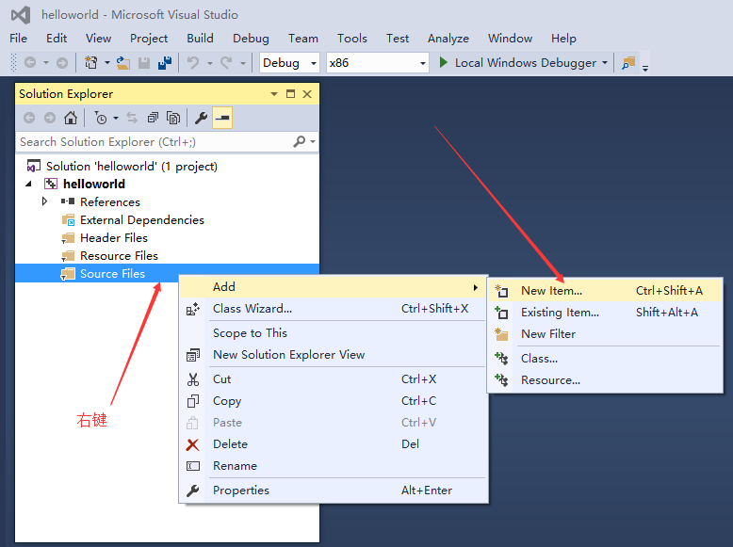Select New Item... from Add submenu
This screenshot has height=547, width=733.
[x=551, y=291]
